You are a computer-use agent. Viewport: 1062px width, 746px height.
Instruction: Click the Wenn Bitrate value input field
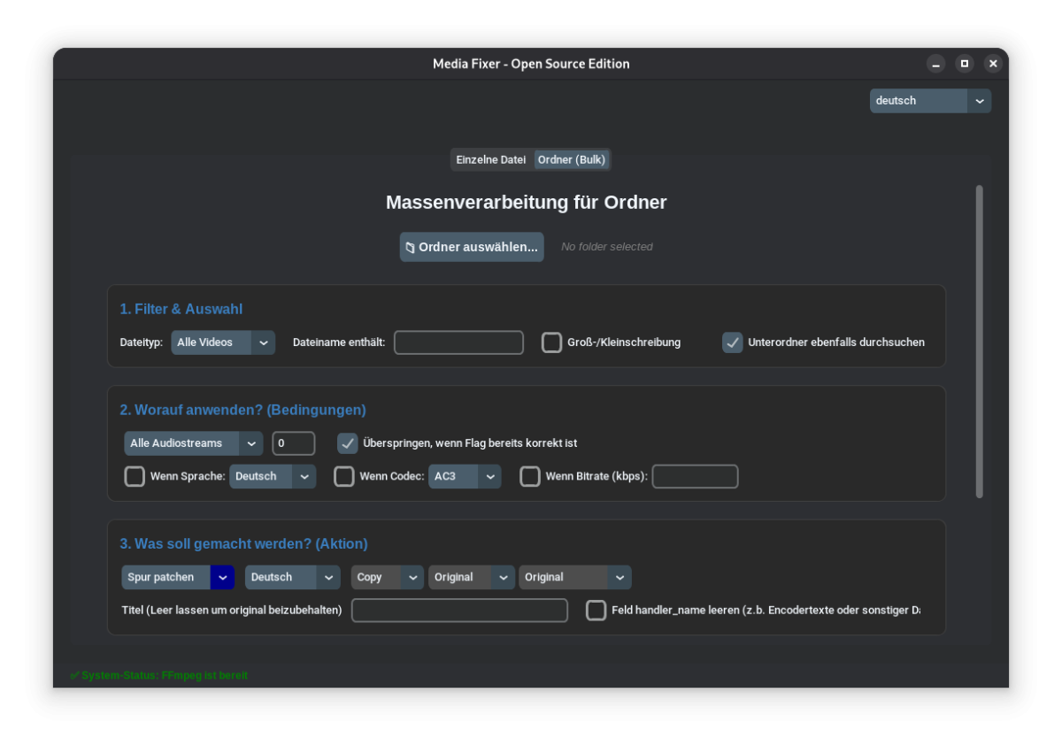695,477
